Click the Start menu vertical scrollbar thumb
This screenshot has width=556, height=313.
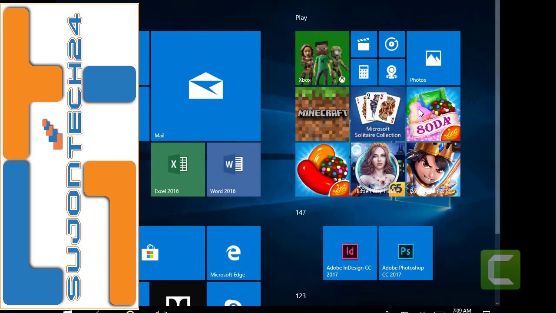pos(497,117)
